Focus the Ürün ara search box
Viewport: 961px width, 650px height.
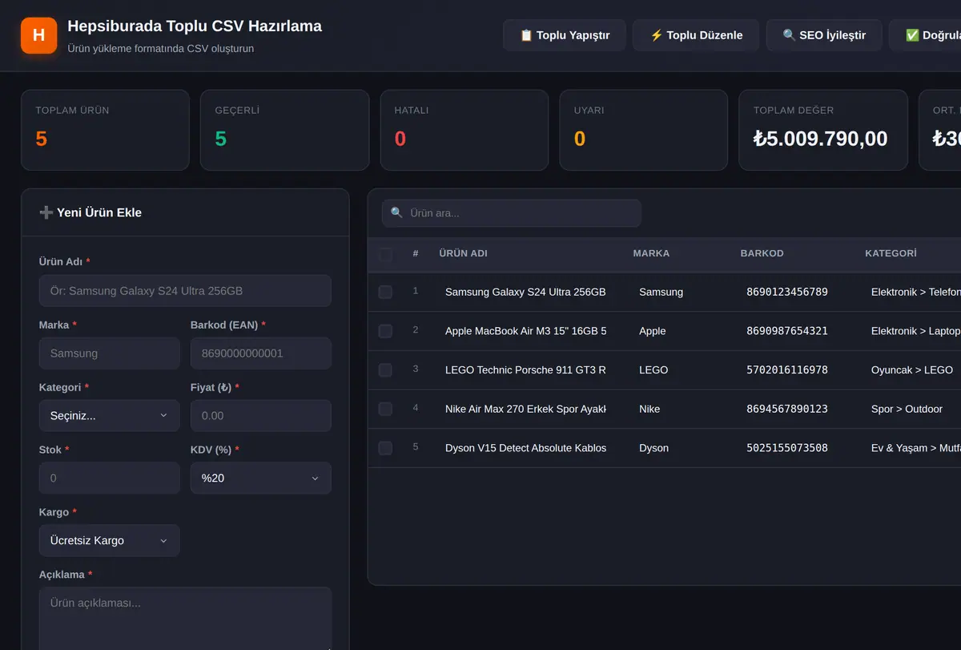(x=511, y=213)
